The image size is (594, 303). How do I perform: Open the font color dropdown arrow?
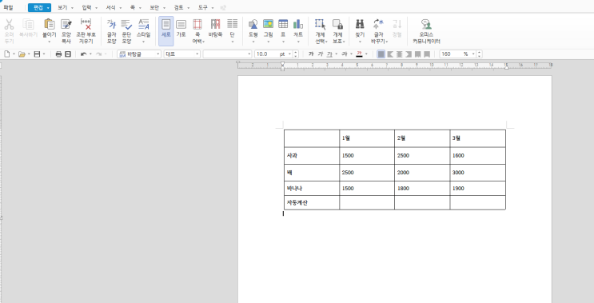pos(366,54)
